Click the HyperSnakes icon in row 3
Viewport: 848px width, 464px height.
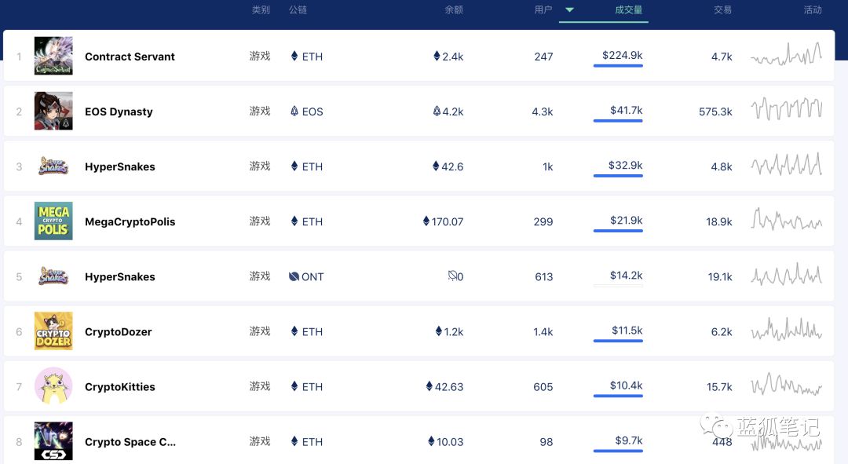pyautogui.click(x=53, y=166)
